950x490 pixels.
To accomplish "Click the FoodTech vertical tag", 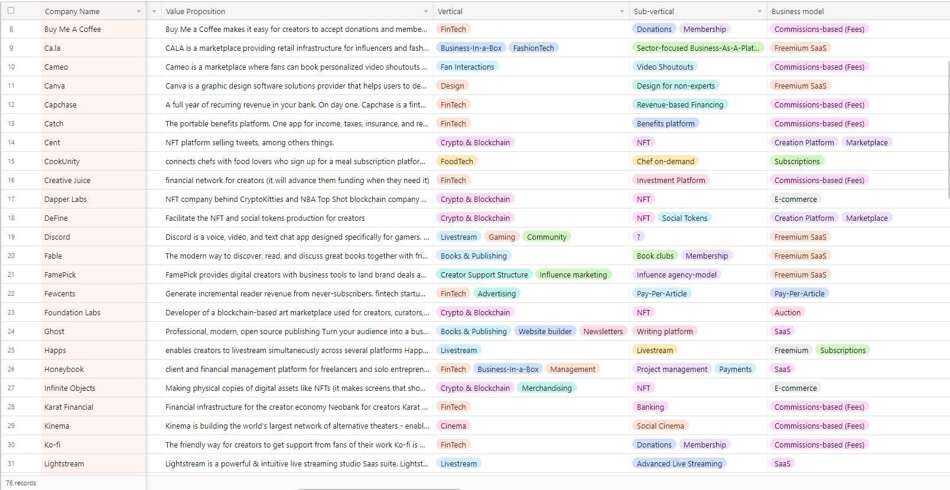I will click(x=457, y=161).
